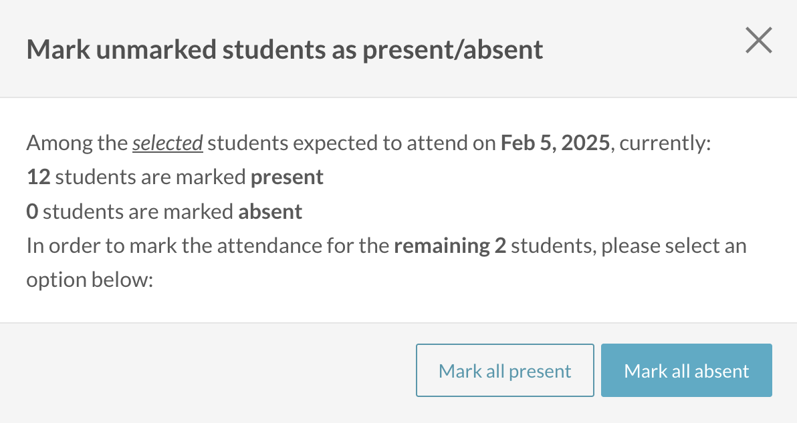
Task: Click the dialog title heading text
Action: [284, 51]
